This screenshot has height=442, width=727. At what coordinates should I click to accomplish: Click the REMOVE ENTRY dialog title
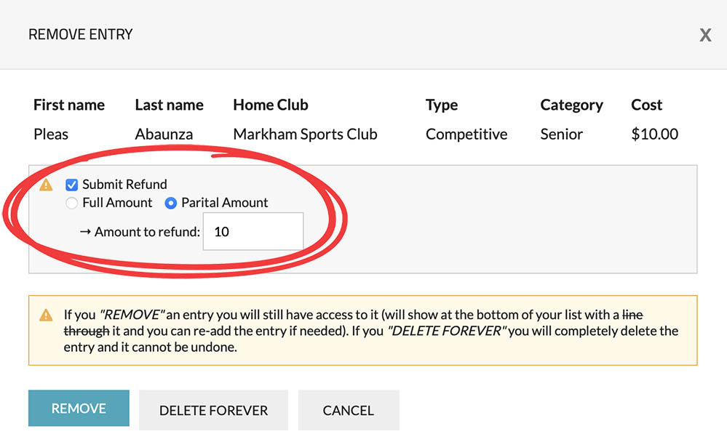[x=80, y=34]
